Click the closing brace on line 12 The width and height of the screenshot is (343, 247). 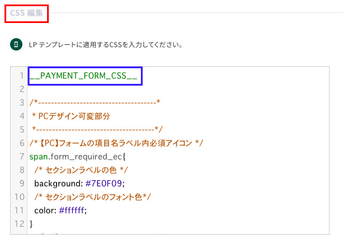(x=31, y=224)
